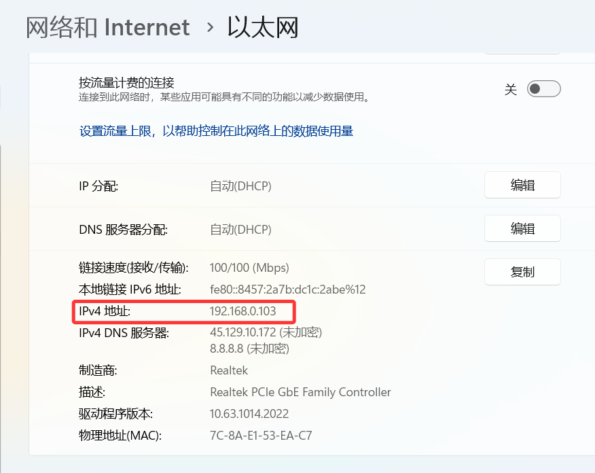Click the IP 分配 自动(DHCP) value
Screen dimensions: 595x473
[240, 186]
